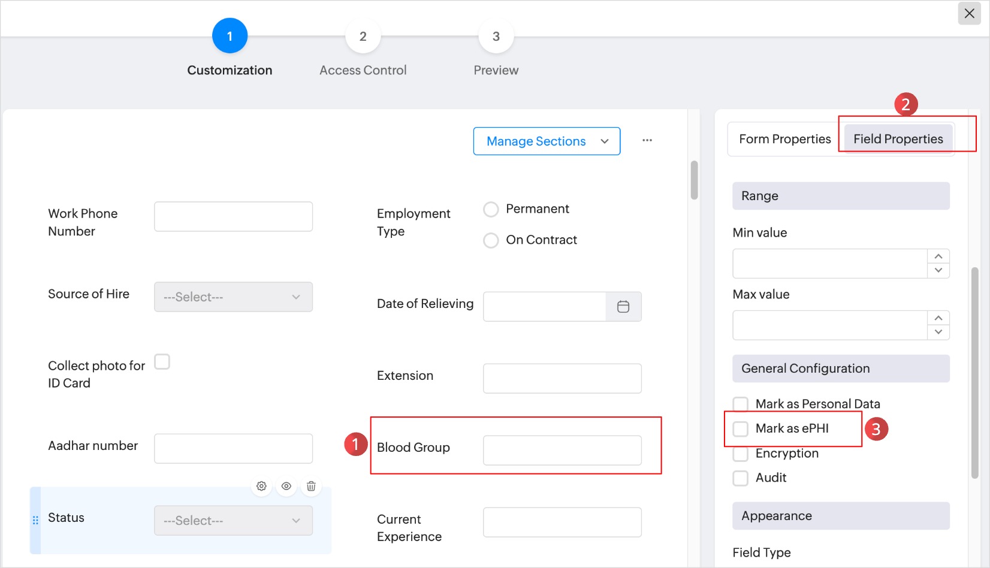Click the eye icon above Status field
The width and height of the screenshot is (990, 568).
pyautogui.click(x=286, y=486)
